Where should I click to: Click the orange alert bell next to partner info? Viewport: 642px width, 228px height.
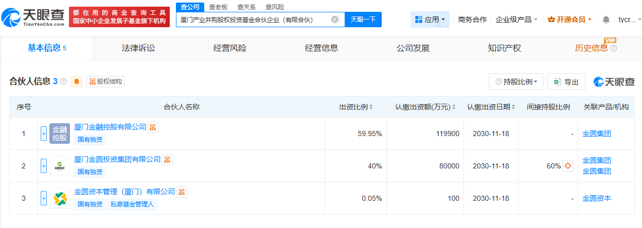click(x=77, y=81)
